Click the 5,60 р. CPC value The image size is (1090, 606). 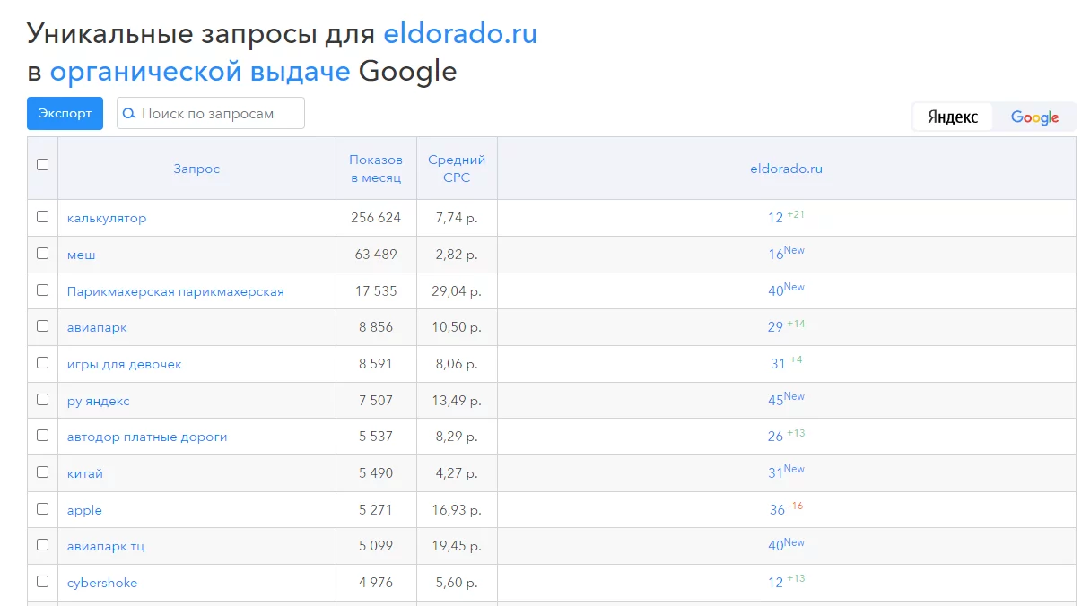457,583
